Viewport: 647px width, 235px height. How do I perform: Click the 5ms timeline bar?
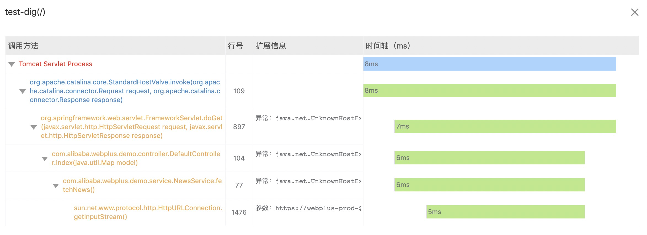[505, 212]
